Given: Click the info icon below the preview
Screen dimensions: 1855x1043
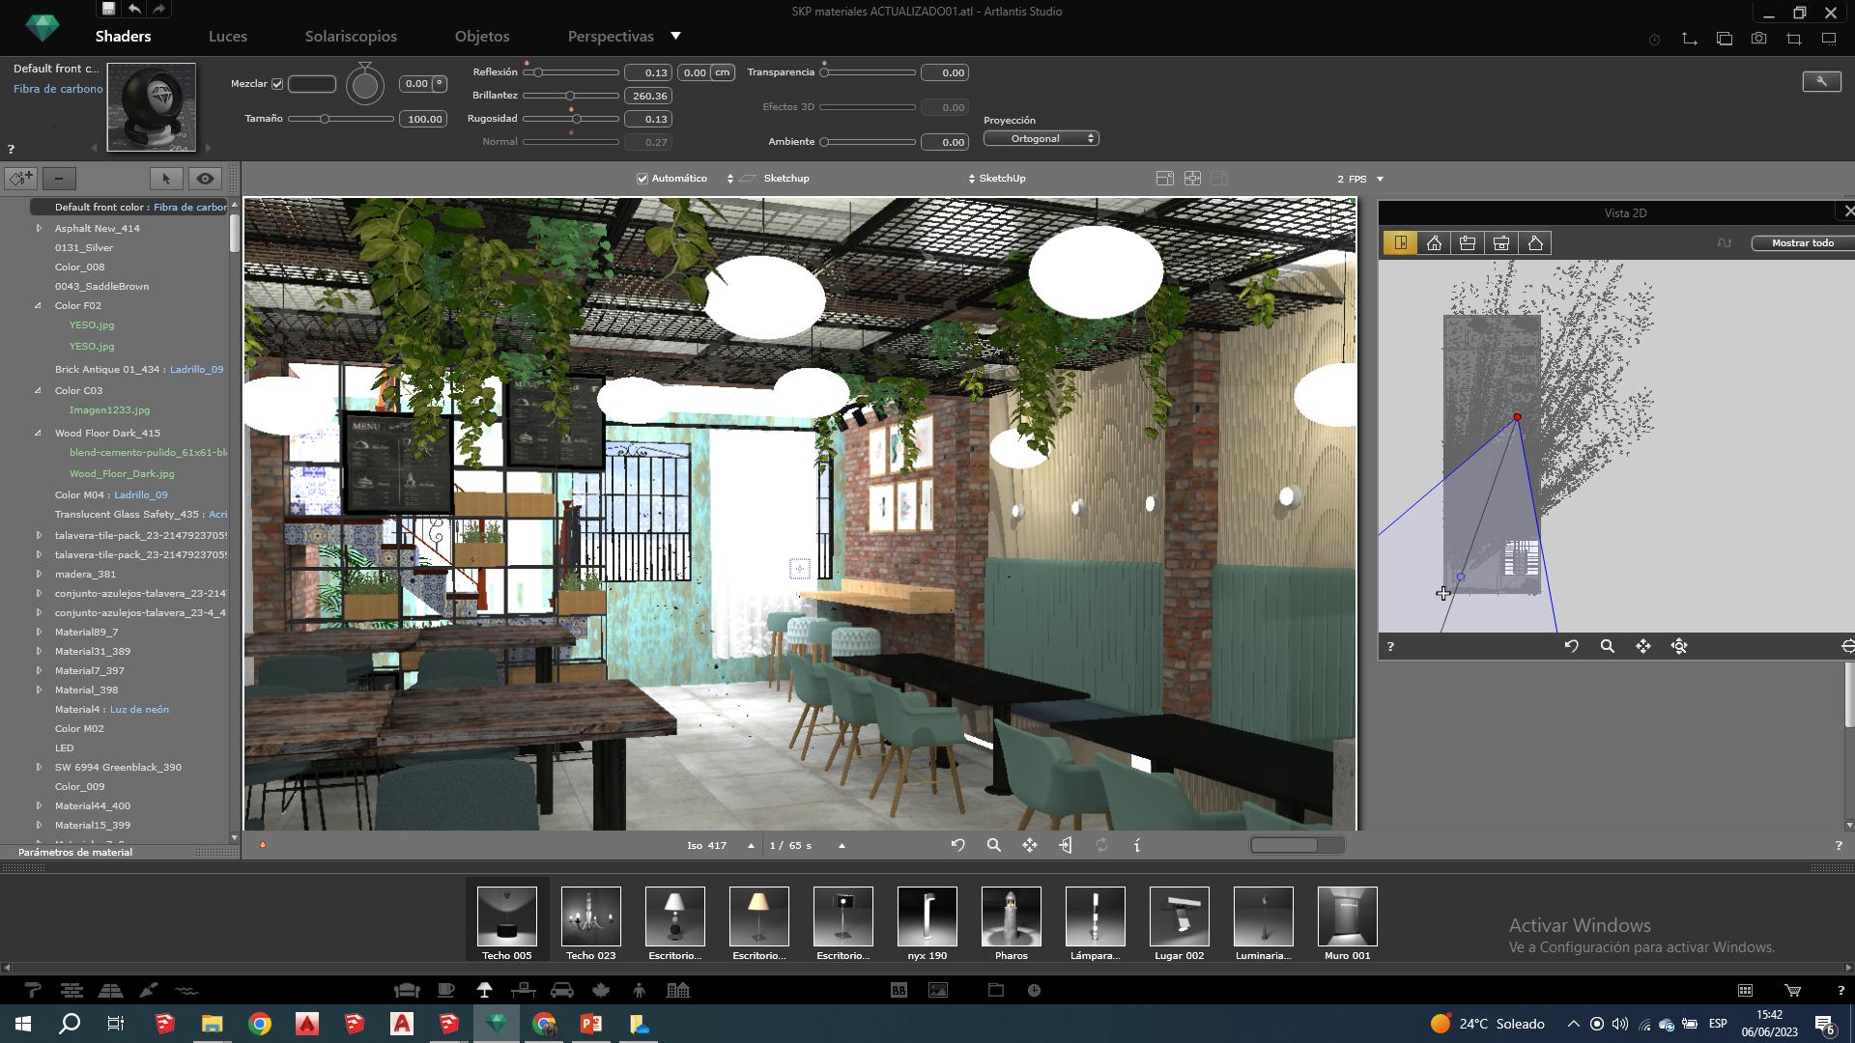Looking at the screenshot, I should (x=1137, y=845).
